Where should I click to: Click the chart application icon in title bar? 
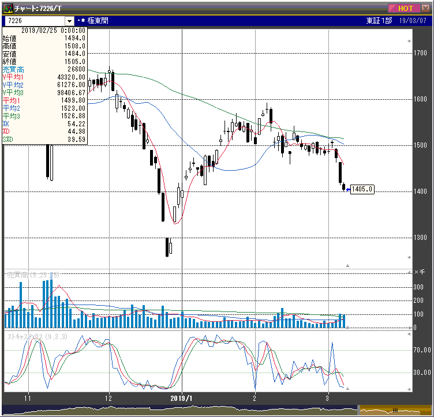point(8,9)
